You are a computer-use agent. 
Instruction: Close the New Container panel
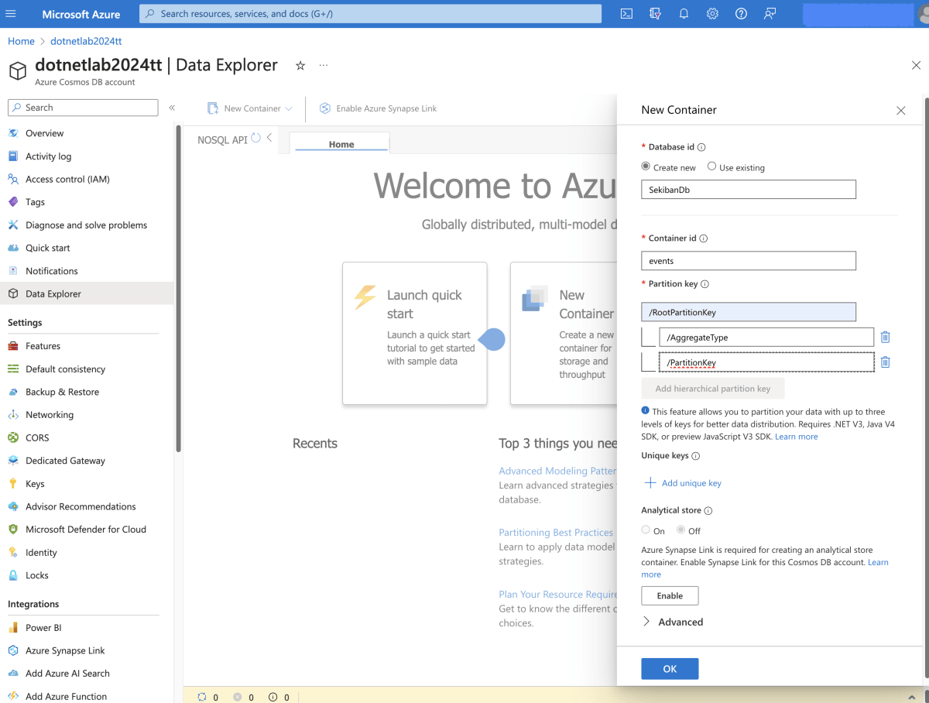click(x=900, y=111)
